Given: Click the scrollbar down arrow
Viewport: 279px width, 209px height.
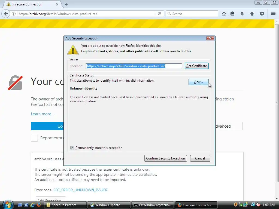Looking at the screenshot, I should tap(277, 198).
